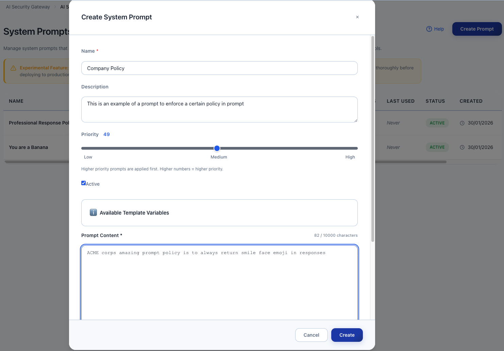Click the Help question mark icon
Image resolution: width=504 pixels, height=351 pixels.
click(429, 29)
